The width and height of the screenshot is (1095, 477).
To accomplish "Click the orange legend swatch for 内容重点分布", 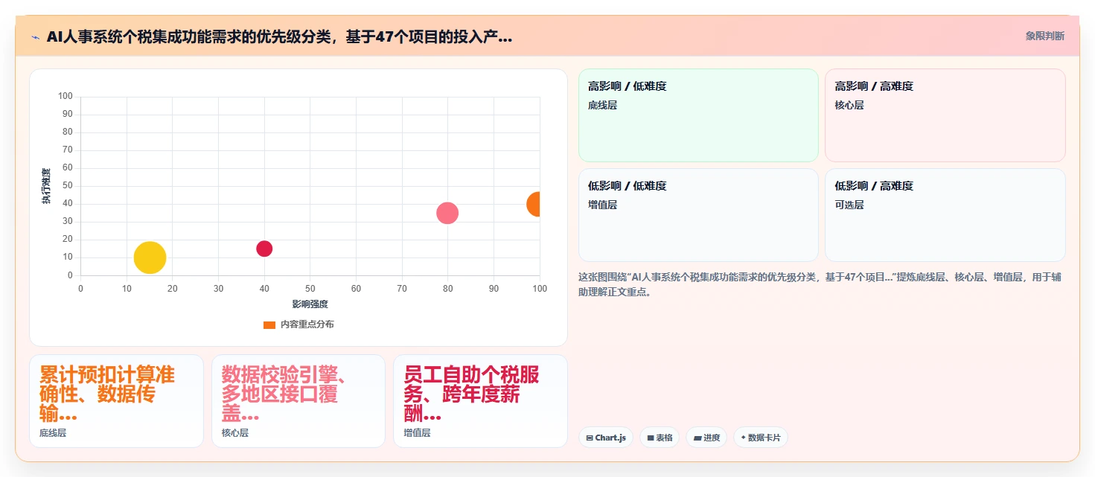I will pyautogui.click(x=269, y=324).
